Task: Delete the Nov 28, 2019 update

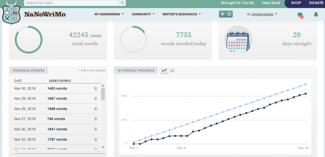Action: (96, 109)
